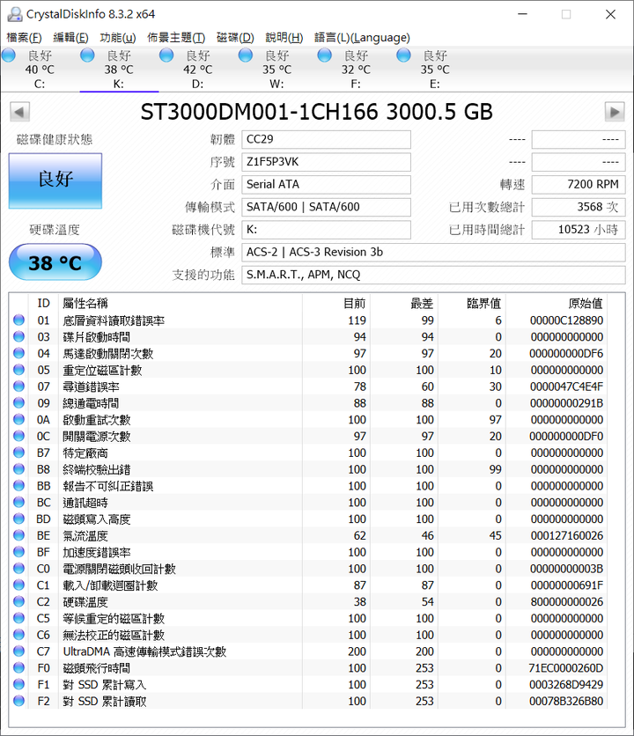Click the power on hours field 10523 小時
The height and width of the screenshot is (736, 634).
pos(579,230)
